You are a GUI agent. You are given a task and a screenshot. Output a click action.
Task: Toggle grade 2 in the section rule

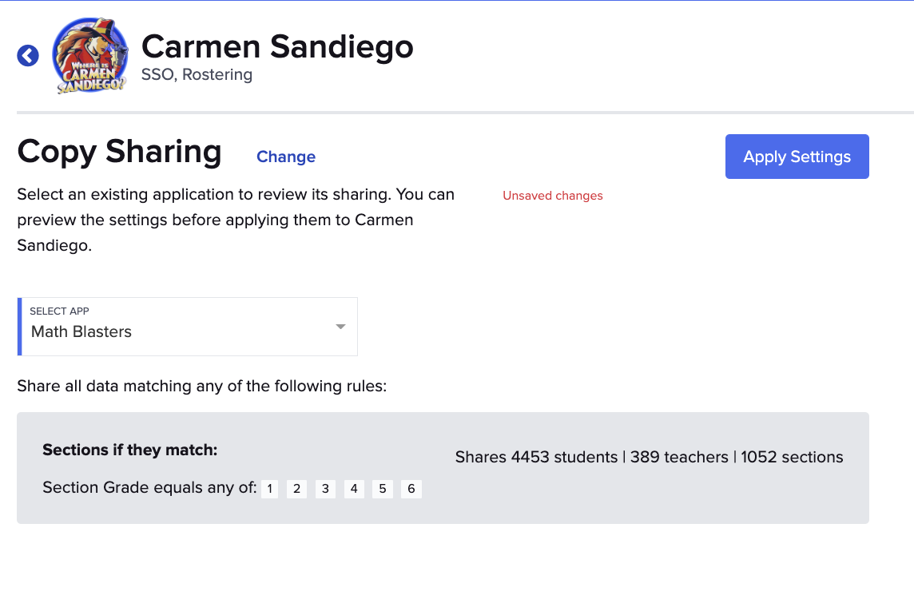[296, 488]
